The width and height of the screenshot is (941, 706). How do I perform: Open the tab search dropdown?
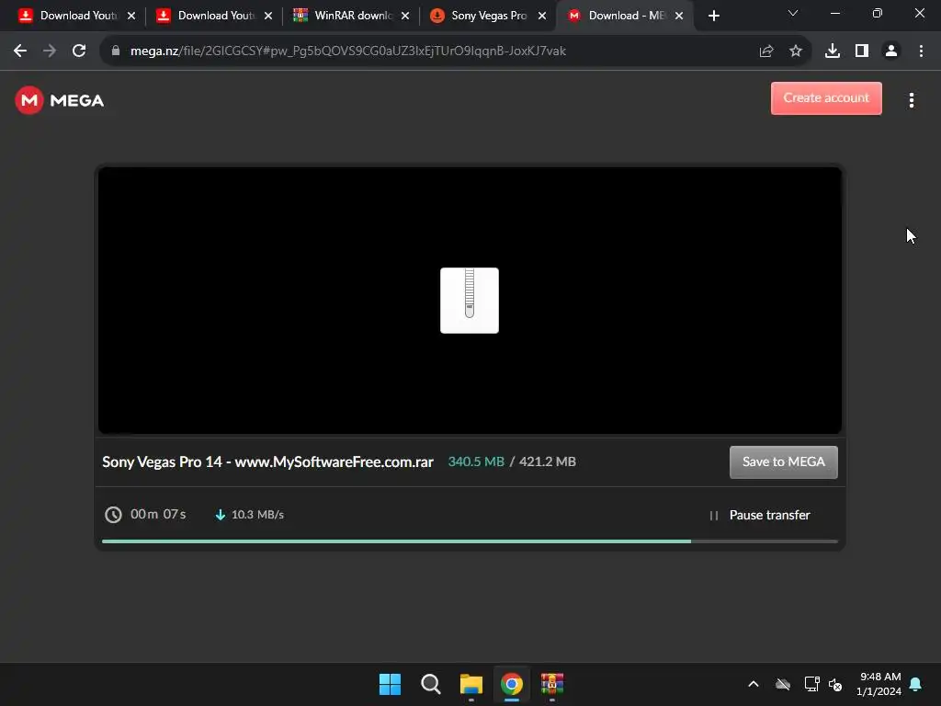(793, 13)
